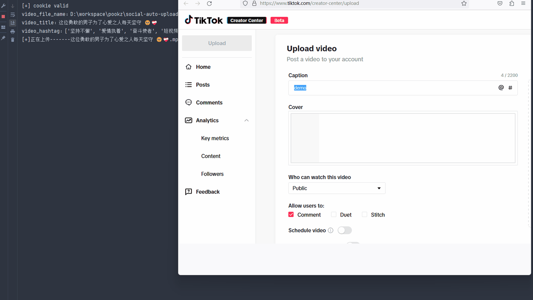Click the video_title console line
533x300 pixels.
90,23
